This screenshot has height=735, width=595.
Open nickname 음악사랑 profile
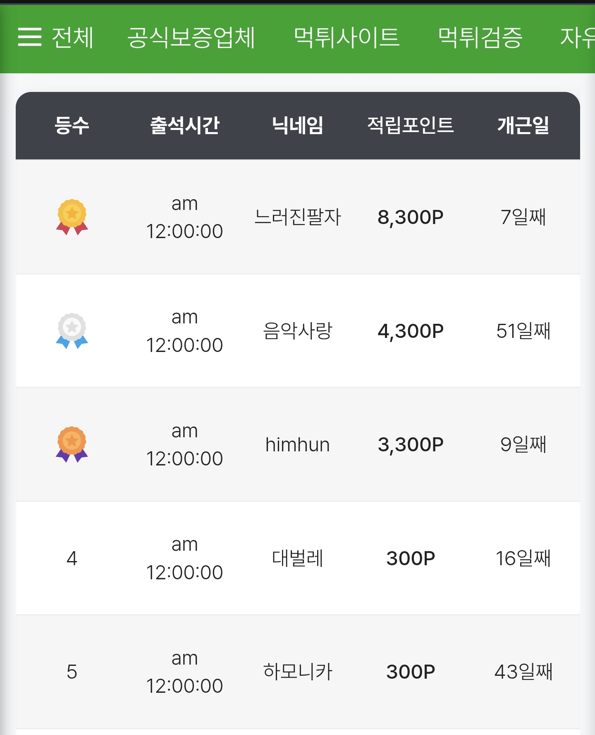click(298, 331)
